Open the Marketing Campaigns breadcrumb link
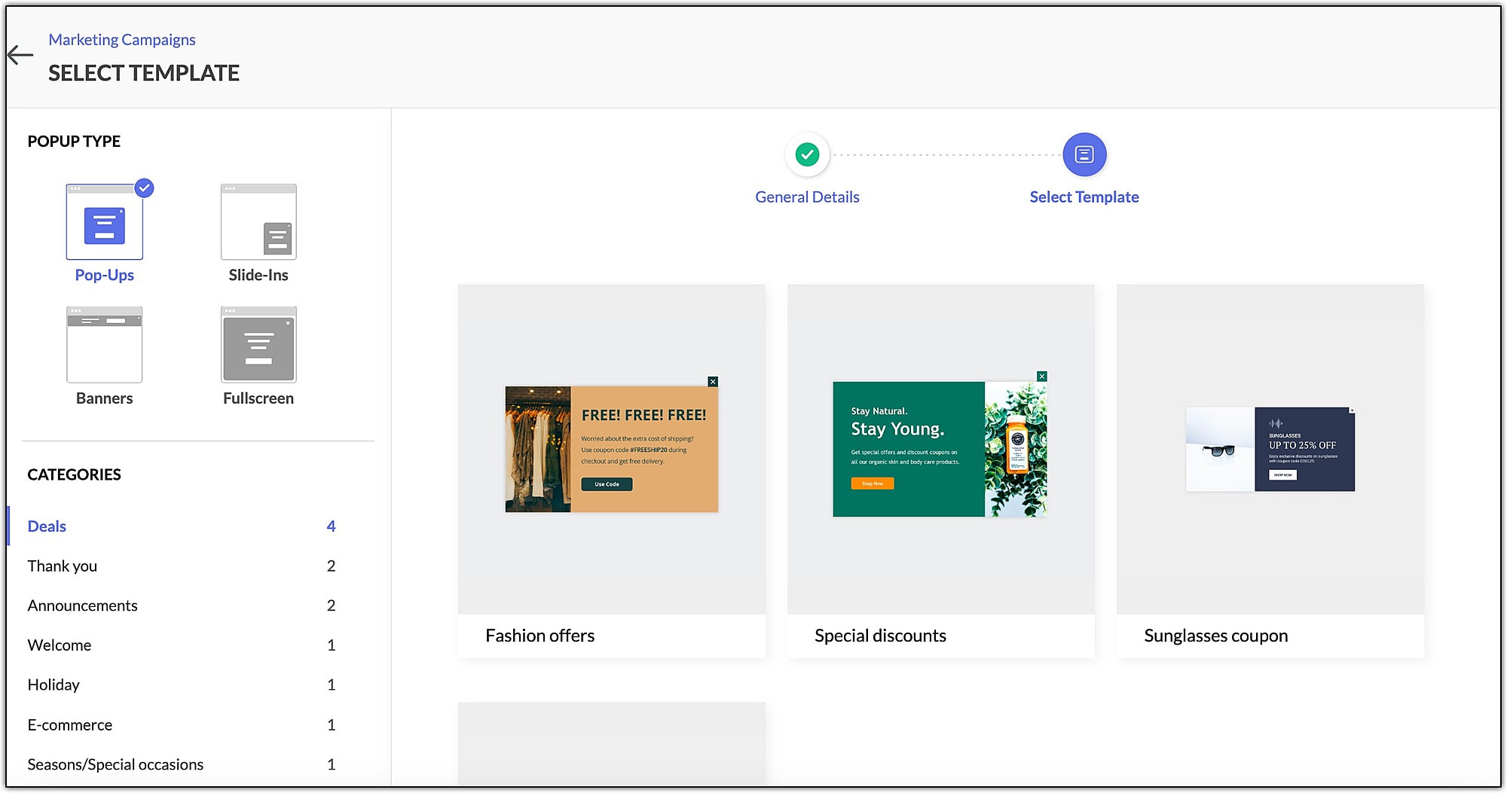This screenshot has height=793, width=1507. click(122, 40)
